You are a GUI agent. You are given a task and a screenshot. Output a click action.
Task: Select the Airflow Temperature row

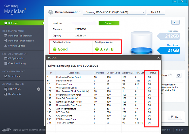103,109
